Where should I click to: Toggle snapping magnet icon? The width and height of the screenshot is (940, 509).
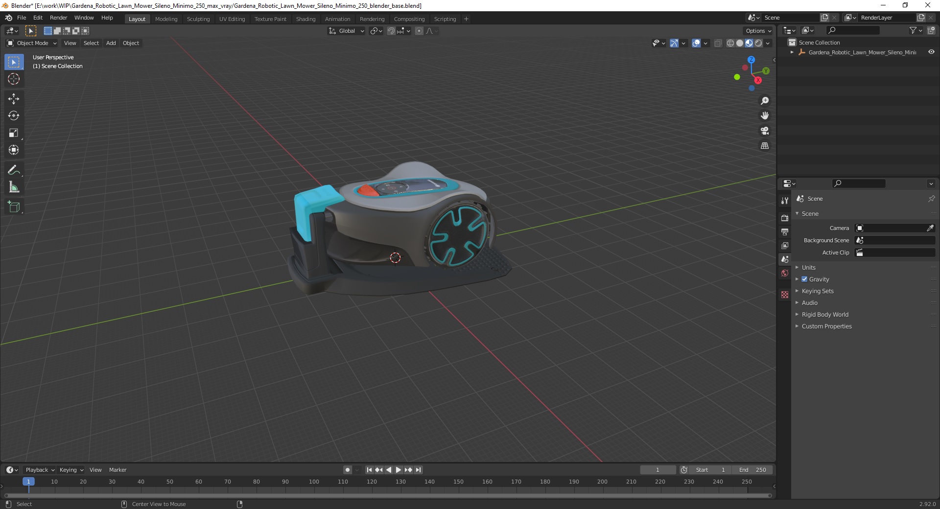pos(391,31)
